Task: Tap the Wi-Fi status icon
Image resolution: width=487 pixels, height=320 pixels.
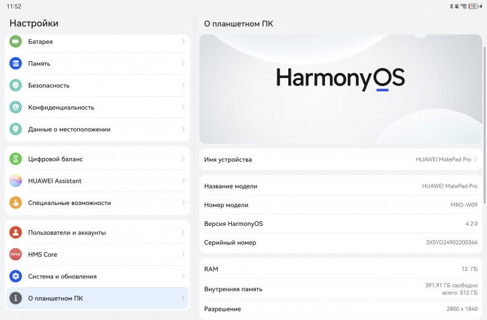Action: tap(464, 6)
